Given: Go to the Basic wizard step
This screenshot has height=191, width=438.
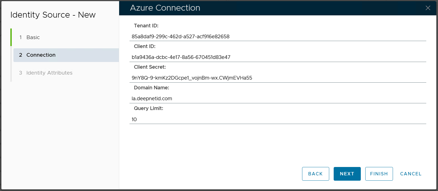Looking at the screenshot, I should click(x=33, y=37).
